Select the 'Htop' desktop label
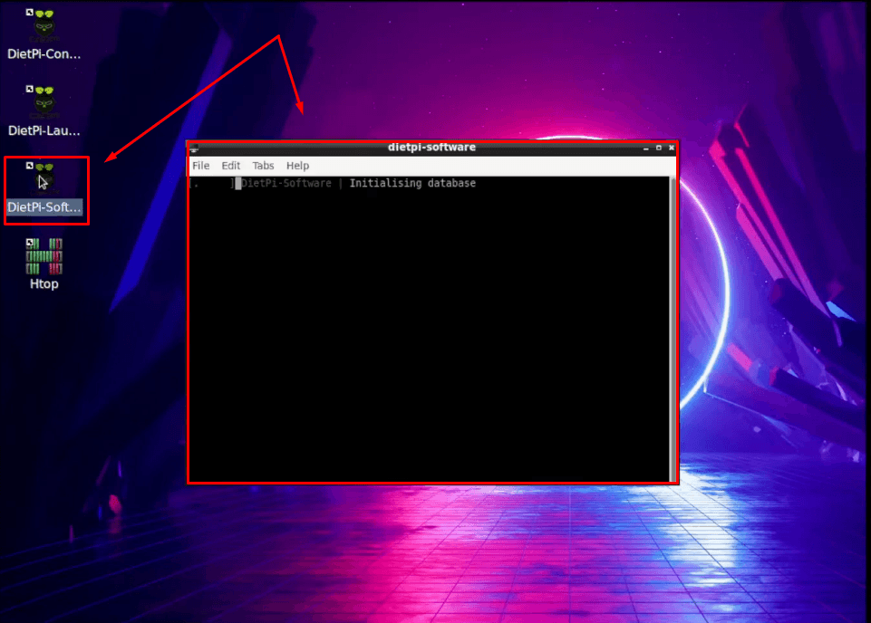Viewport: 871px width, 623px height. tap(44, 283)
